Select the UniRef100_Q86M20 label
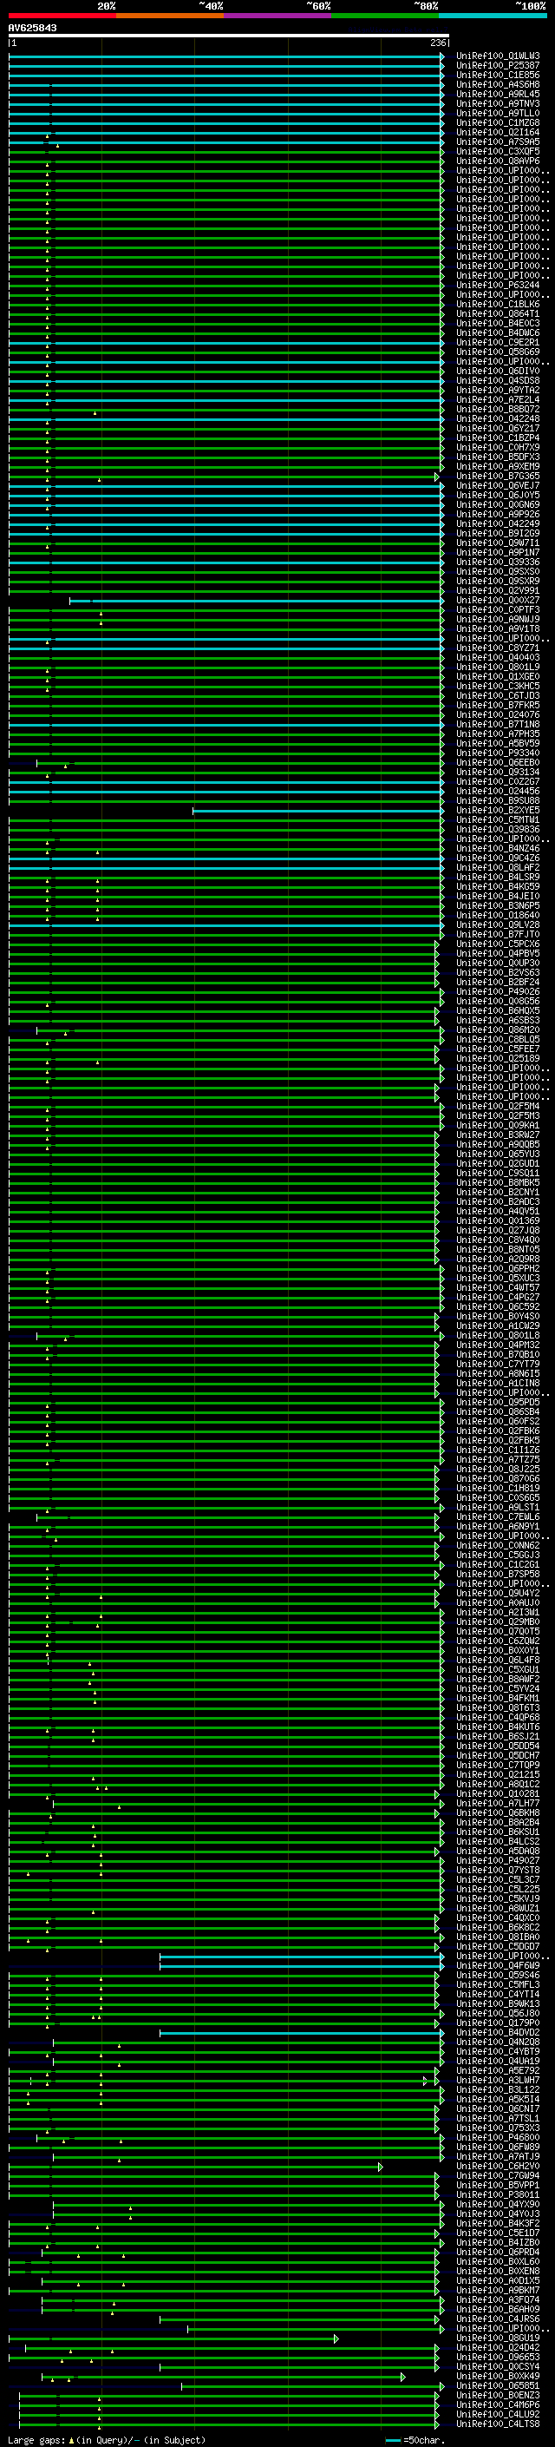555x2447 pixels. point(497,1029)
